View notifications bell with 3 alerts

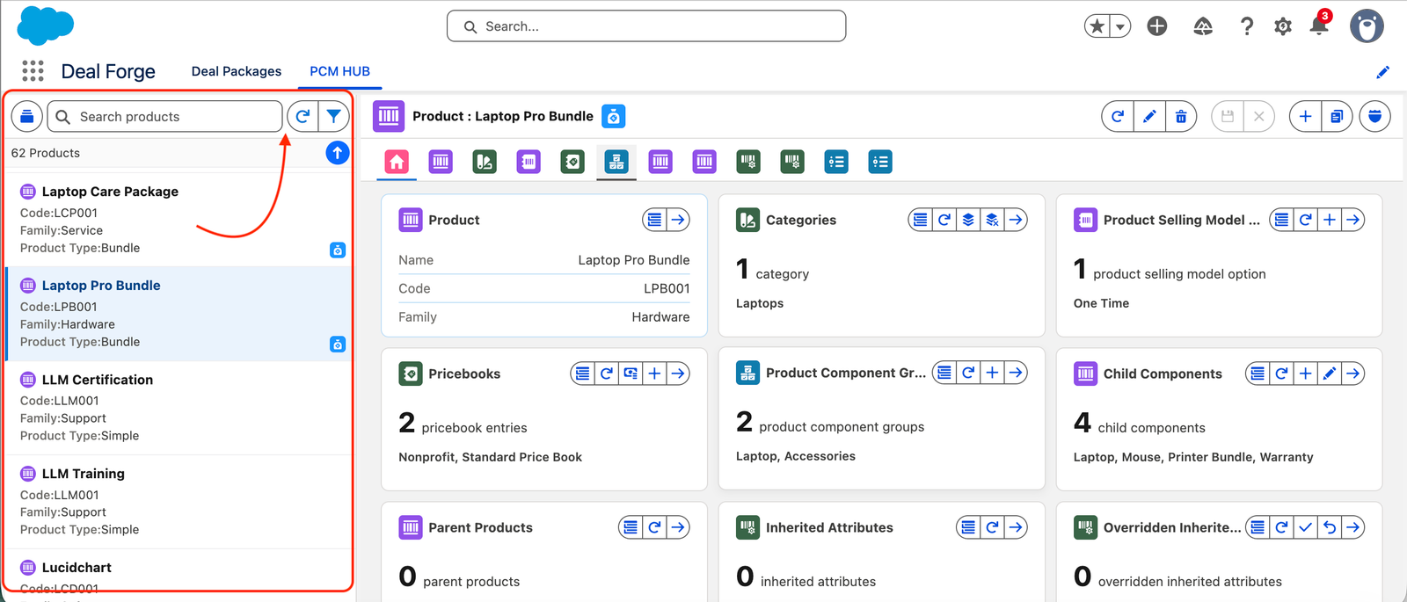click(1319, 25)
